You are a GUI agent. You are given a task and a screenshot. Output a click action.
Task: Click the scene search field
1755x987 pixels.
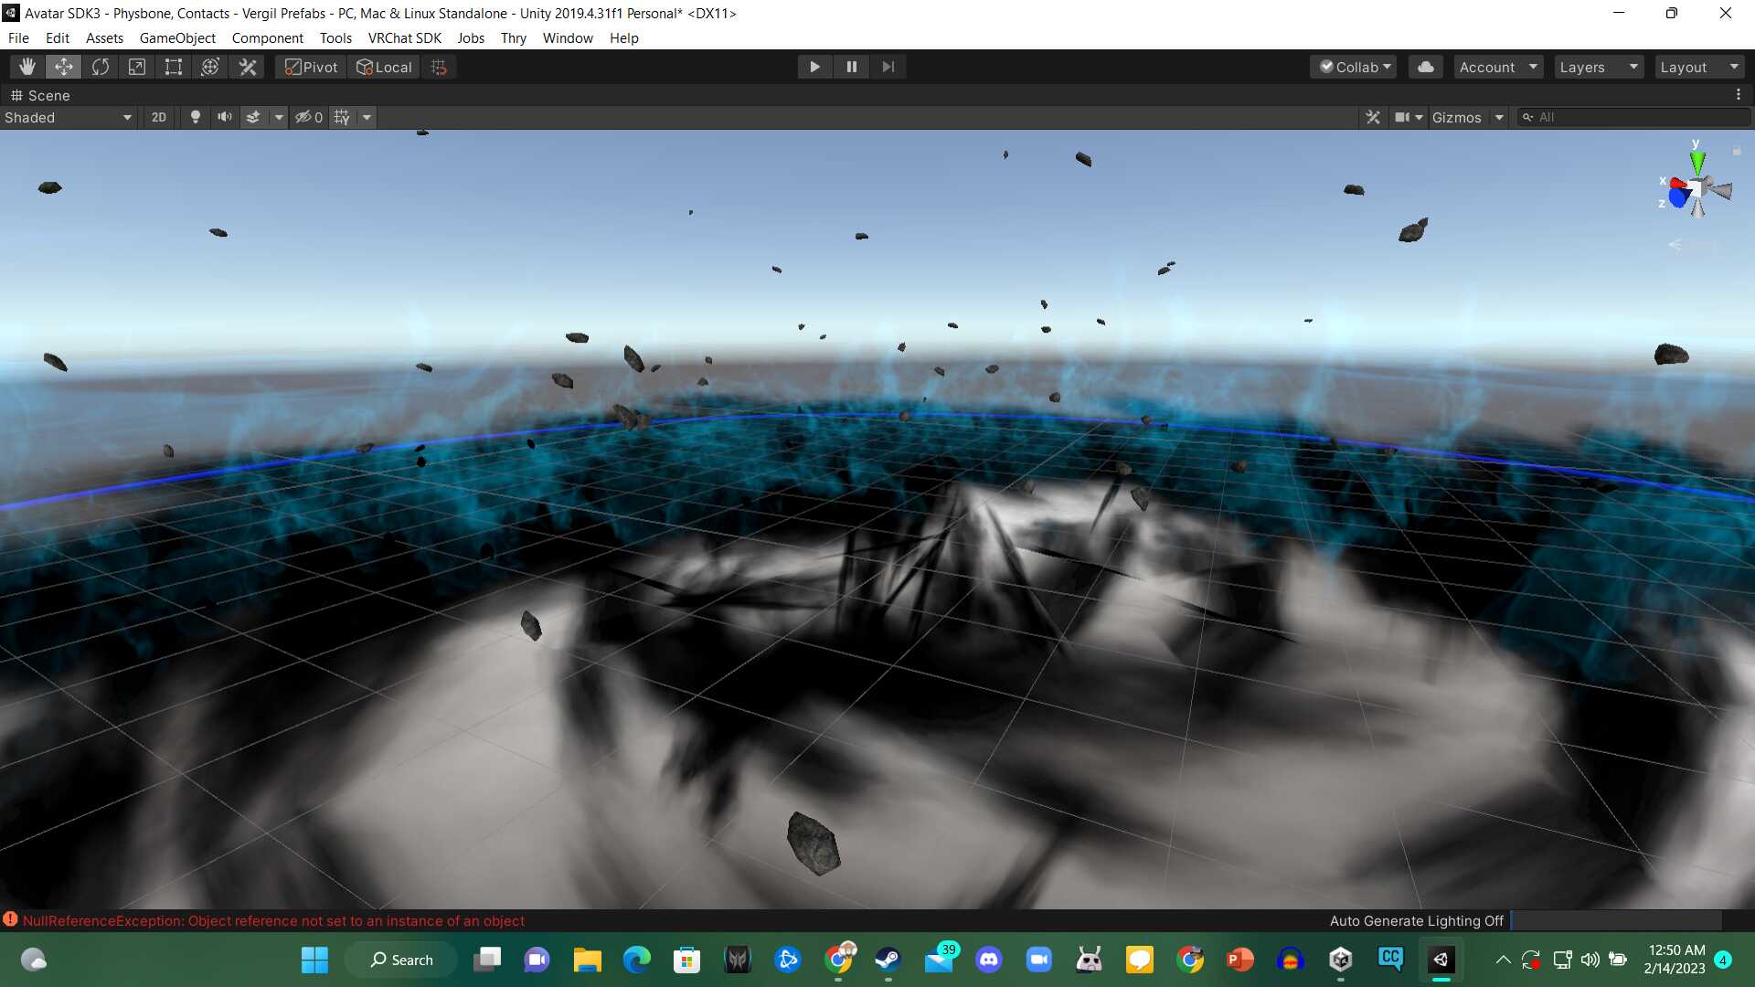(x=1636, y=117)
